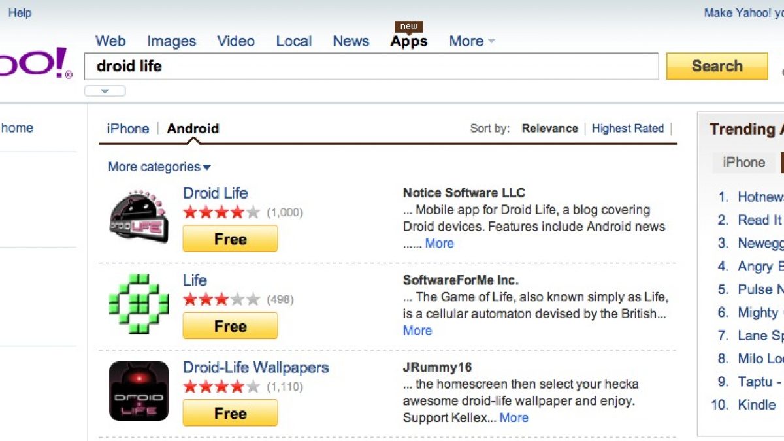Open the Help link
The height and width of the screenshot is (441, 784).
pos(20,13)
